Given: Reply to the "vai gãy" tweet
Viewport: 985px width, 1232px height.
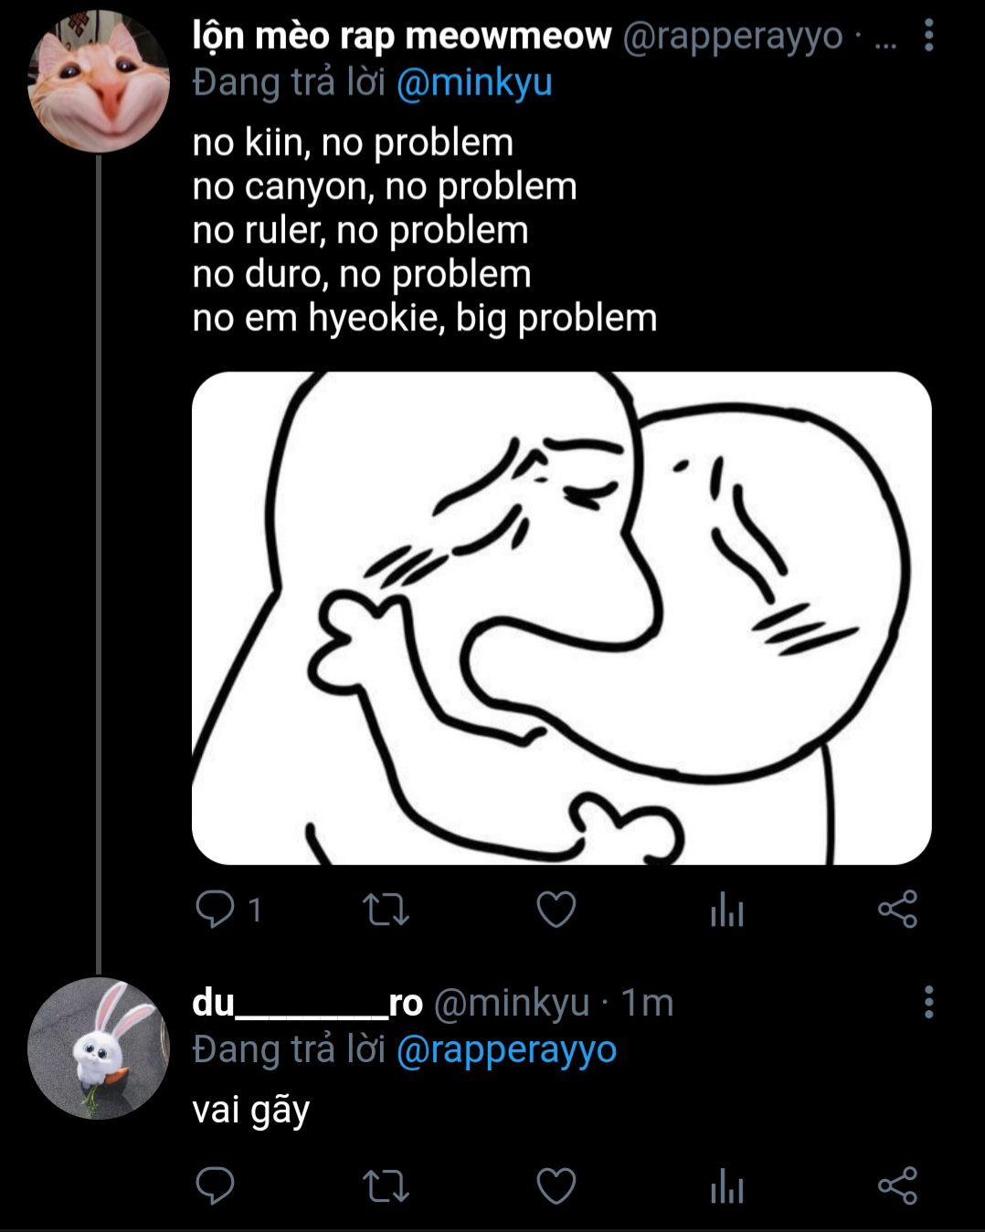Looking at the screenshot, I should coord(216,1186).
